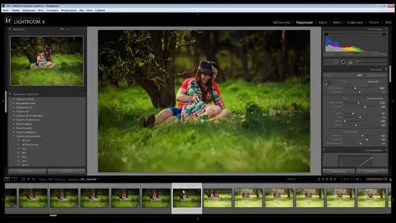Screen dimensions: 396x223
Task: Switch to Печать module
Action: pyautogui.click(x=374, y=22)
